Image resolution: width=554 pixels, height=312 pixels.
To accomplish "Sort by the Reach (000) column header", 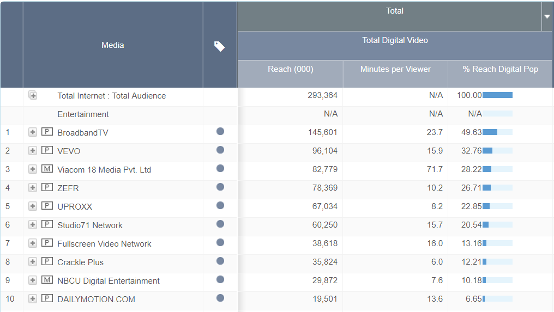I will (x=291, y=69).
